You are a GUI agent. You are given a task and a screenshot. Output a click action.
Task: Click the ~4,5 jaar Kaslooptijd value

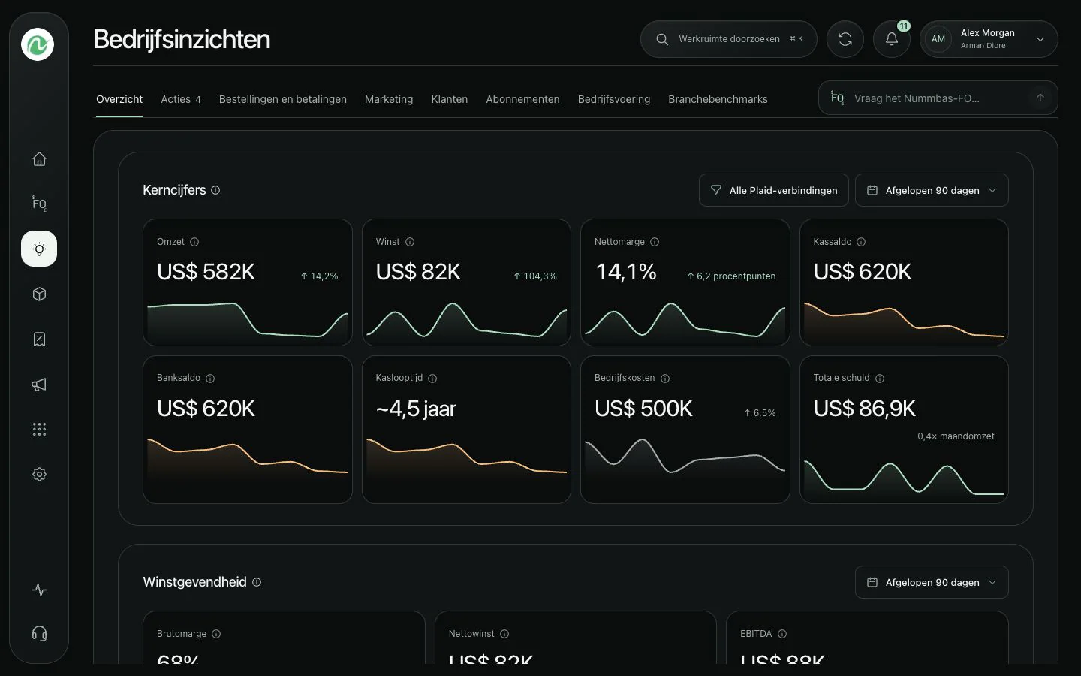click(416, 409)
